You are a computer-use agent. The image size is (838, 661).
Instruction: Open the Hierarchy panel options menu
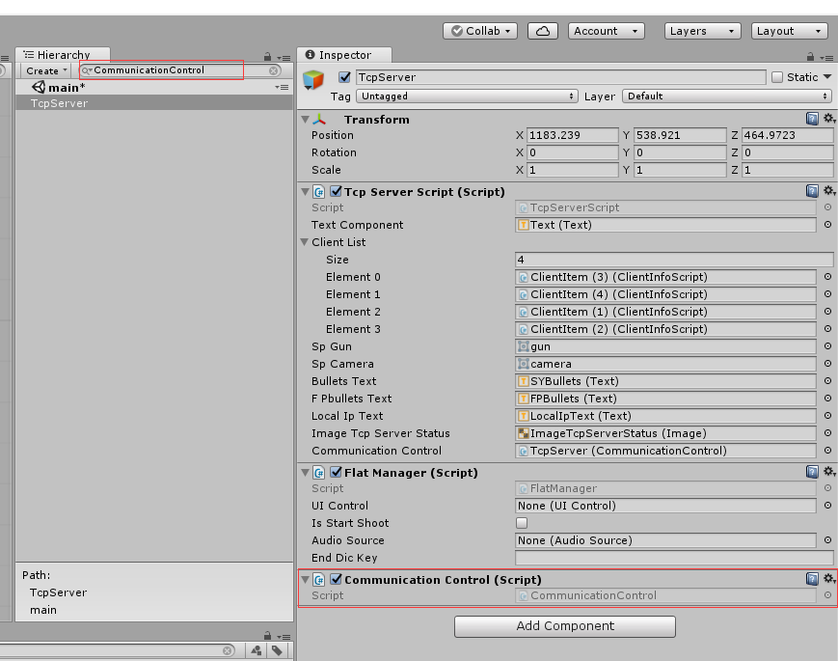(284, 57)
